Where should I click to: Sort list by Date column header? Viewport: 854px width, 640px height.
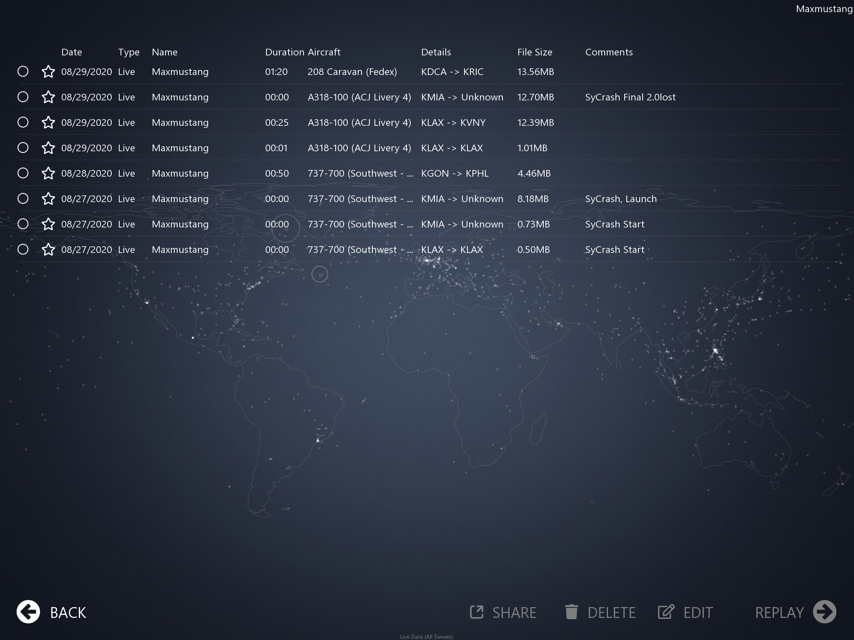pos(71,52)
